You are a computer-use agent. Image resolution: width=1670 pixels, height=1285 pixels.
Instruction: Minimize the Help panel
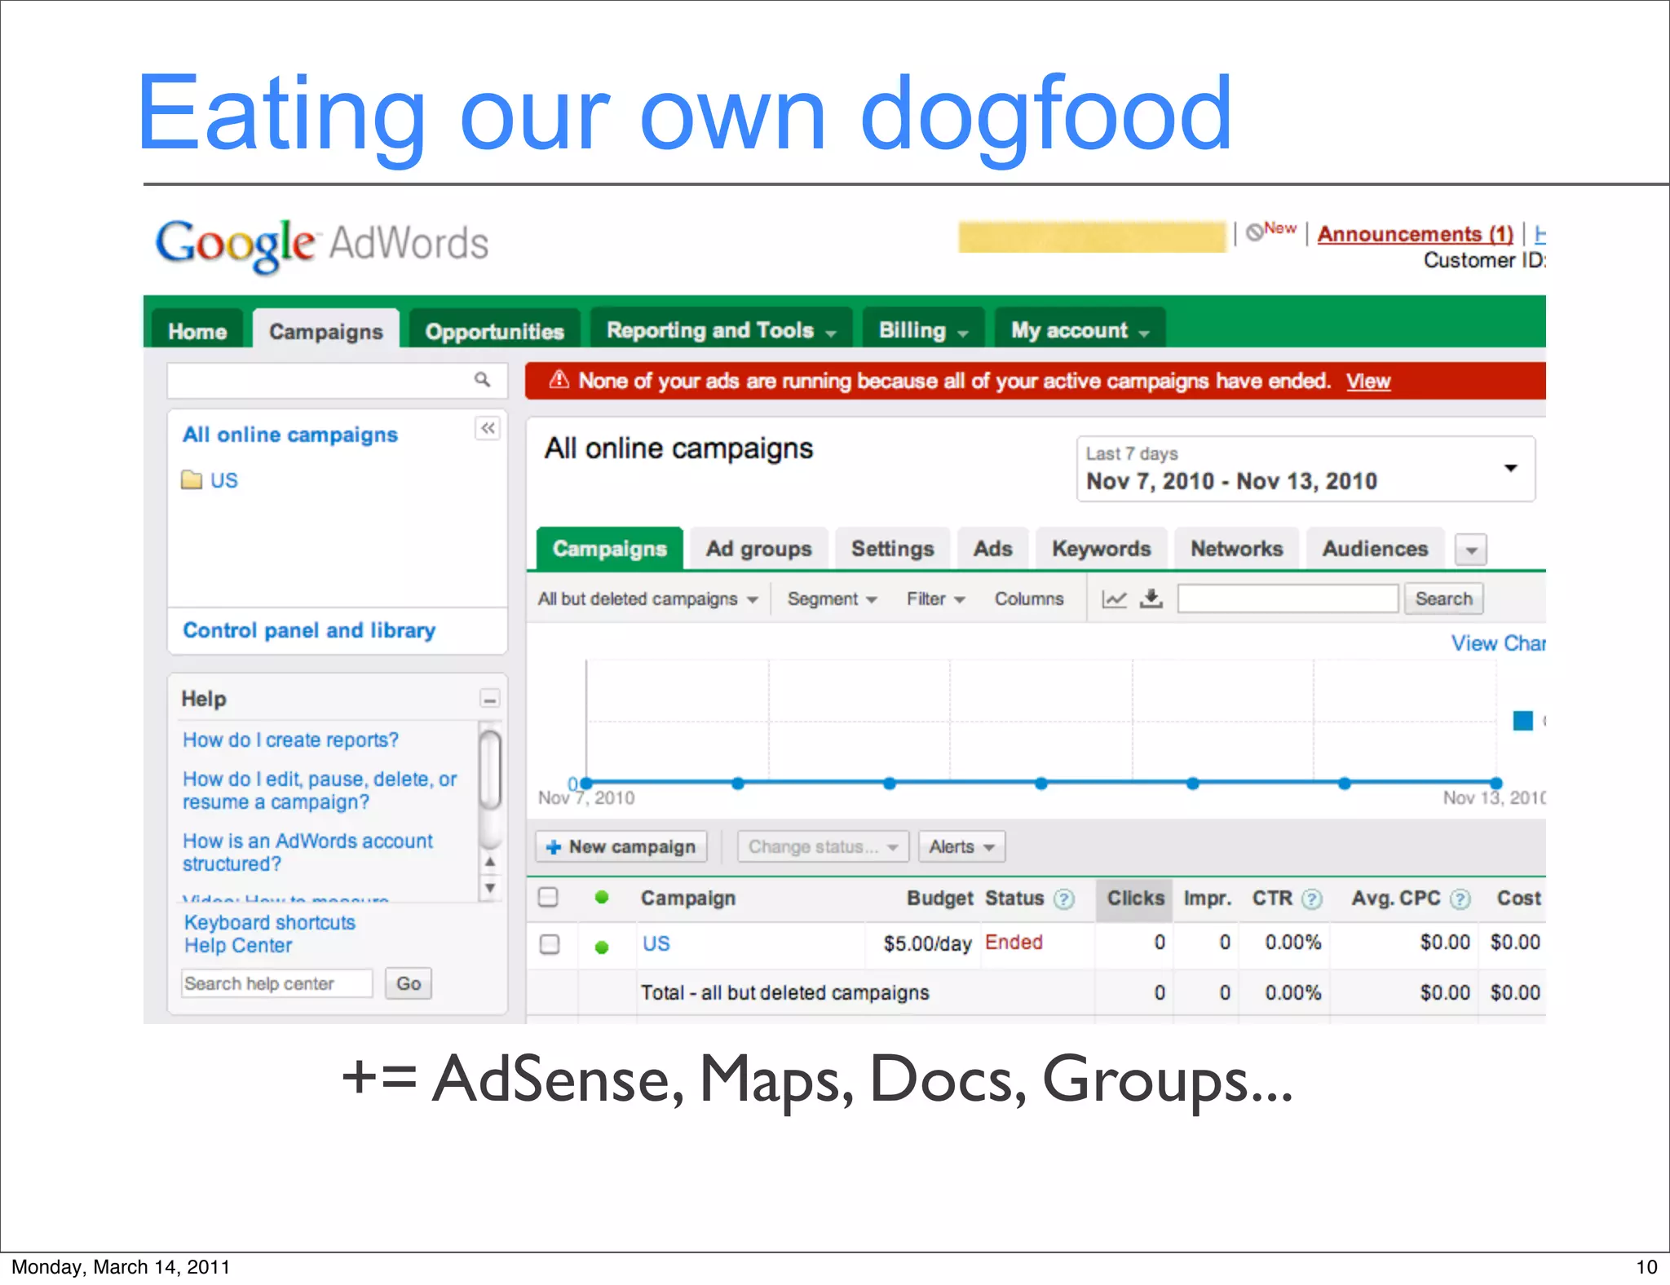coord(489,699)
